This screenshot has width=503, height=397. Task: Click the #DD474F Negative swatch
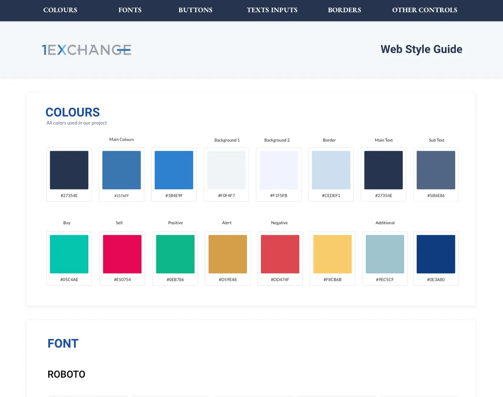coord(280,254)
